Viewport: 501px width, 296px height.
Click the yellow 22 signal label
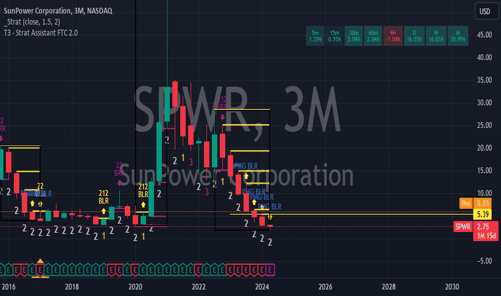(x=40, y=186)
